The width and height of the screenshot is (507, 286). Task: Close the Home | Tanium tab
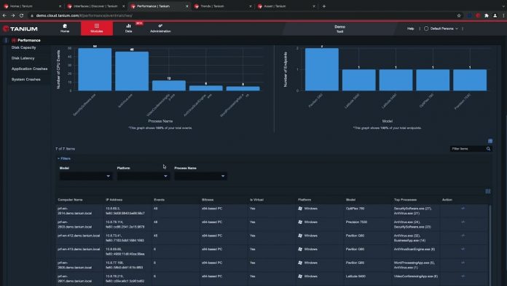tap(60, 6)
